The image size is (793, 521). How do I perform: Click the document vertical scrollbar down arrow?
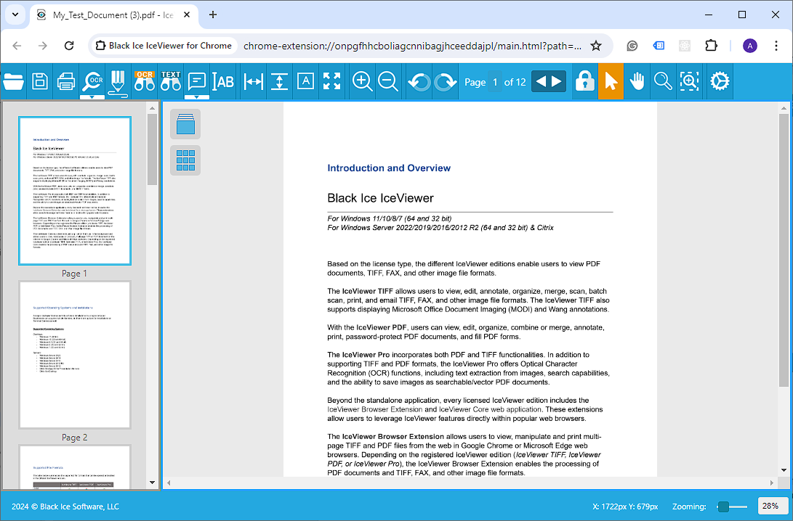[784, 470]
